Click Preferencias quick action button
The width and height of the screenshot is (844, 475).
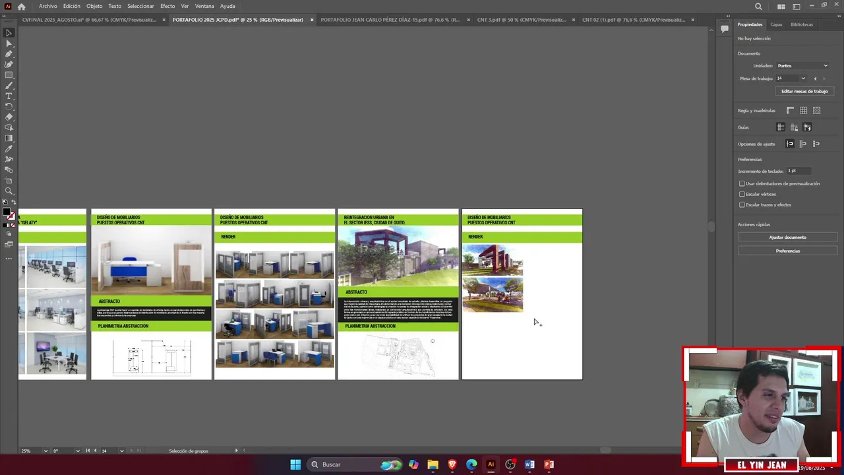pyautogui.click(x=787, y=251)
